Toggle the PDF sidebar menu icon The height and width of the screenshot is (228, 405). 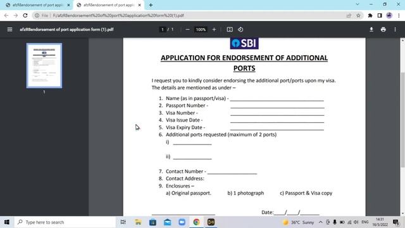click(x=10, y=30)
